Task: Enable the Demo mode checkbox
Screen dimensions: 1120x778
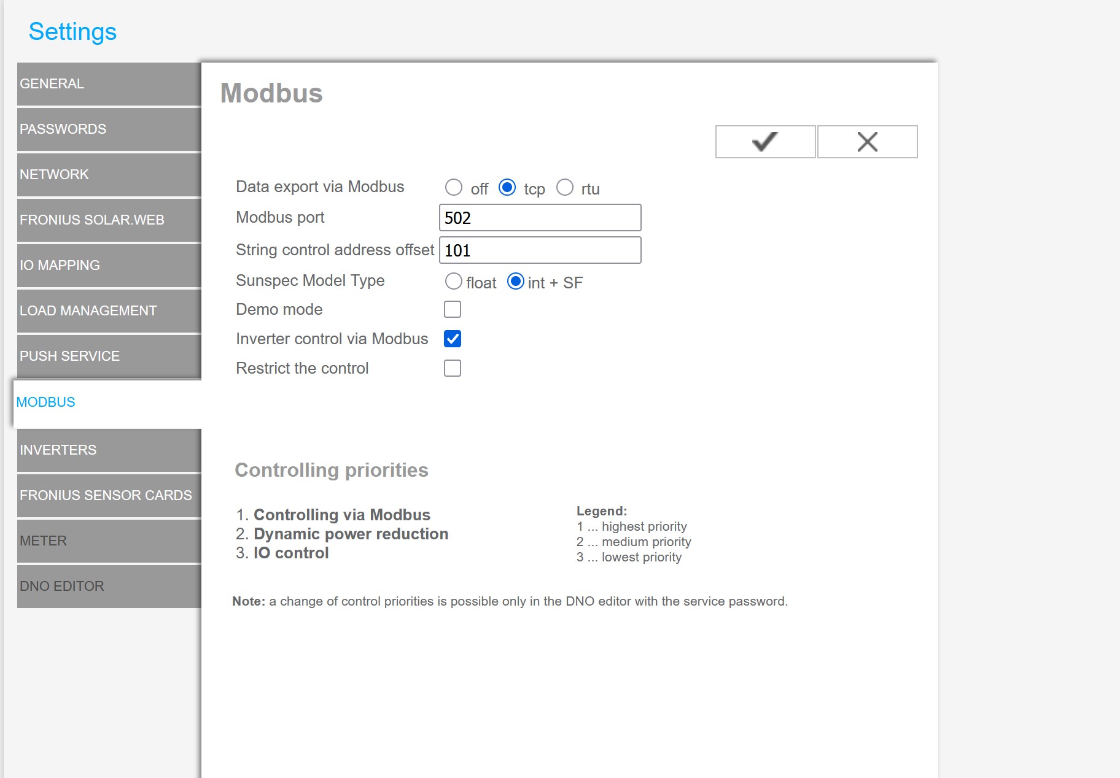Action: coord(453,309)
